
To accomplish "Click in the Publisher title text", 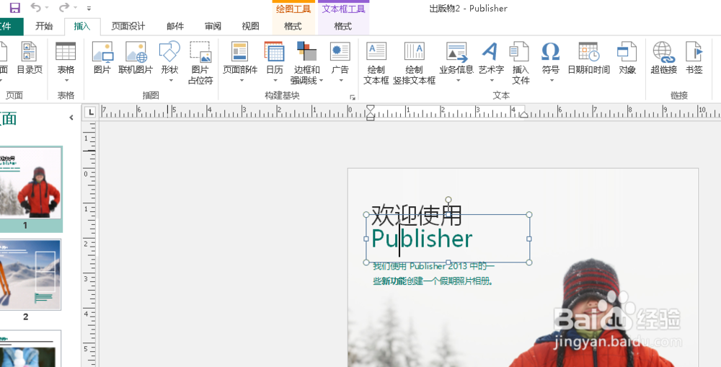I will pos(422,239).
